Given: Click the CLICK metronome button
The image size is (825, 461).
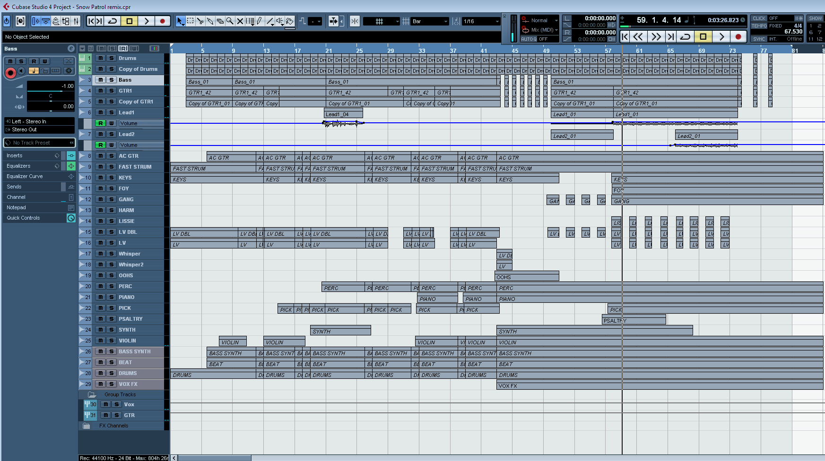Looking at the screenshot, I should 759,18.
